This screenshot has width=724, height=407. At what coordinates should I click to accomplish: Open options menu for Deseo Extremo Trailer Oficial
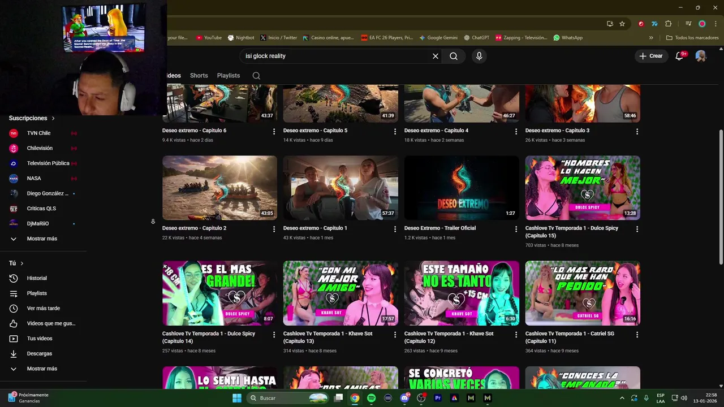pos(516,229)
